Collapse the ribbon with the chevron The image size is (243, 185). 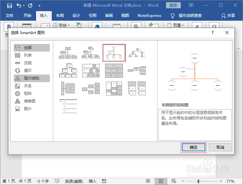[x=238, y=49]
